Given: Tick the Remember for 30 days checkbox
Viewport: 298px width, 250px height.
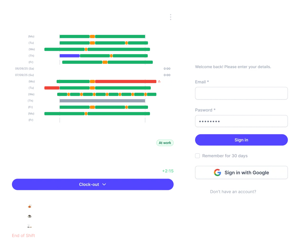Looking at the screenshot, I should coord(197,156).
